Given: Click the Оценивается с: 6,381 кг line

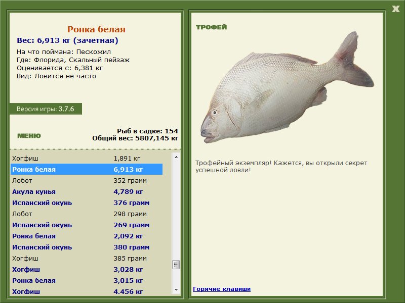Looking at the screenshot, I should click(x=60, y=68).
